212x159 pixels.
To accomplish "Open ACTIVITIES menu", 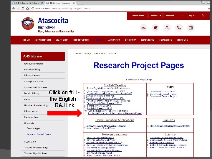I will tap(114, 40).
